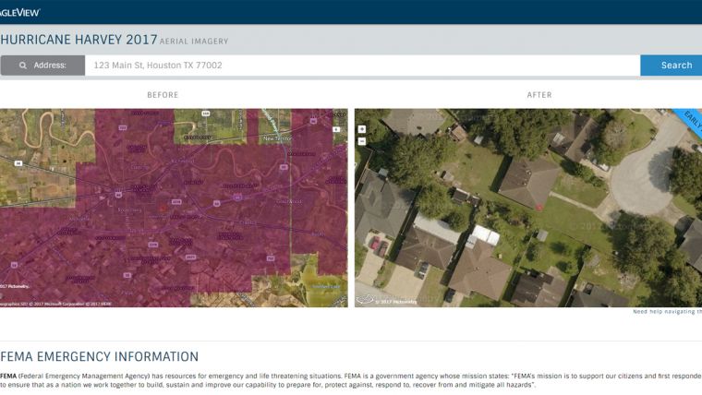Click the 'AFTER' label above imagery
Screen dimensions: 702x395
pos(539,95)
